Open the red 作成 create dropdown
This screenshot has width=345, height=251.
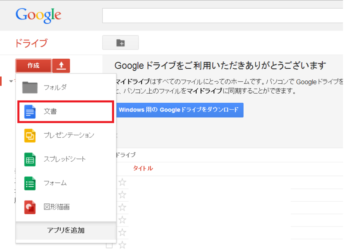pyautogui.click(x=34, y=66)
